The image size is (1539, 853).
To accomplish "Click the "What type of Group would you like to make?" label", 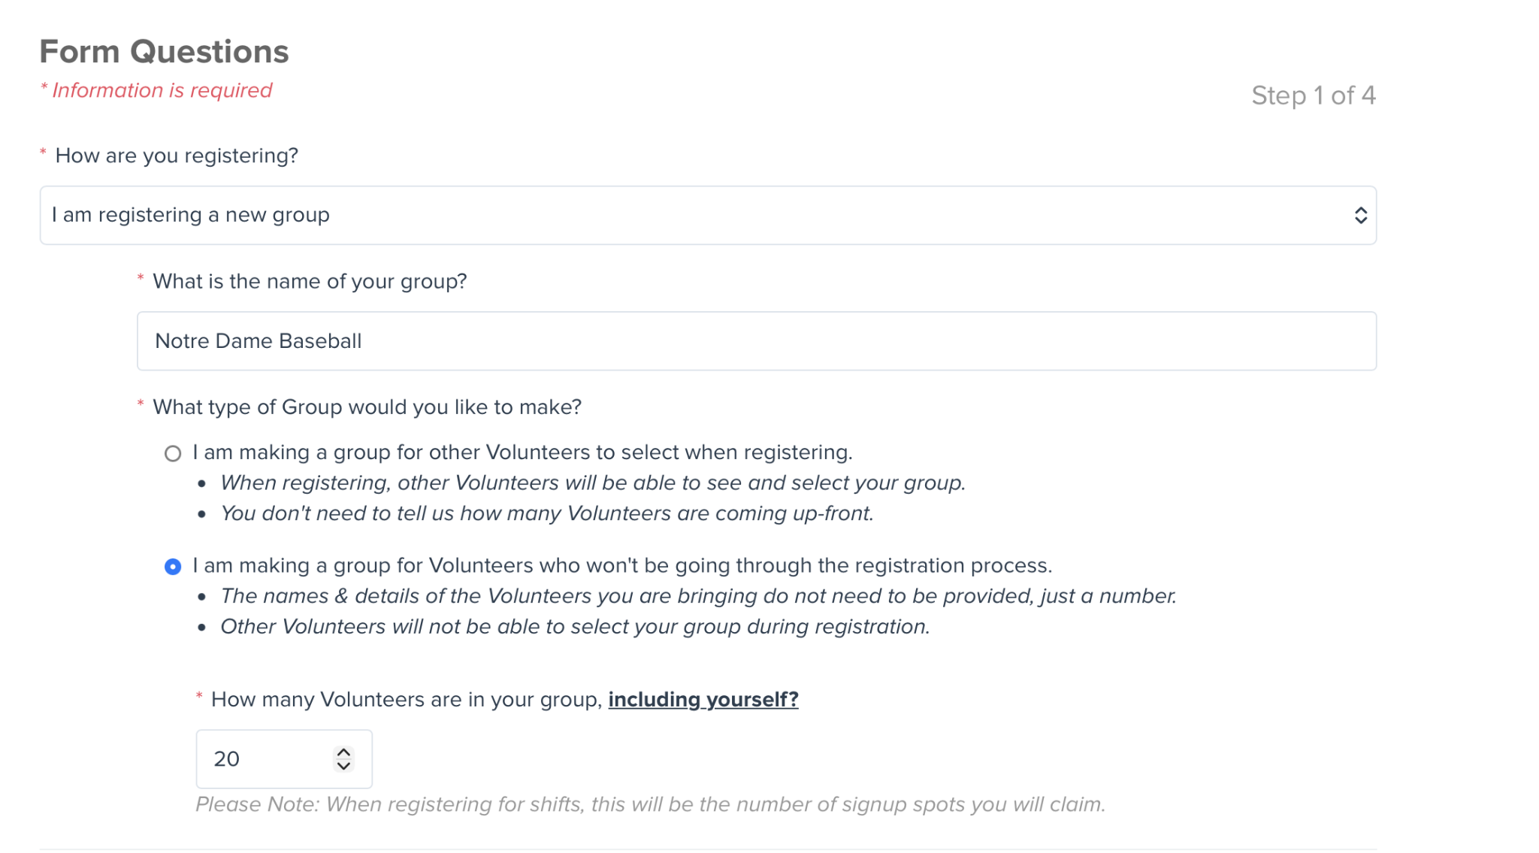I will point(367,407).
